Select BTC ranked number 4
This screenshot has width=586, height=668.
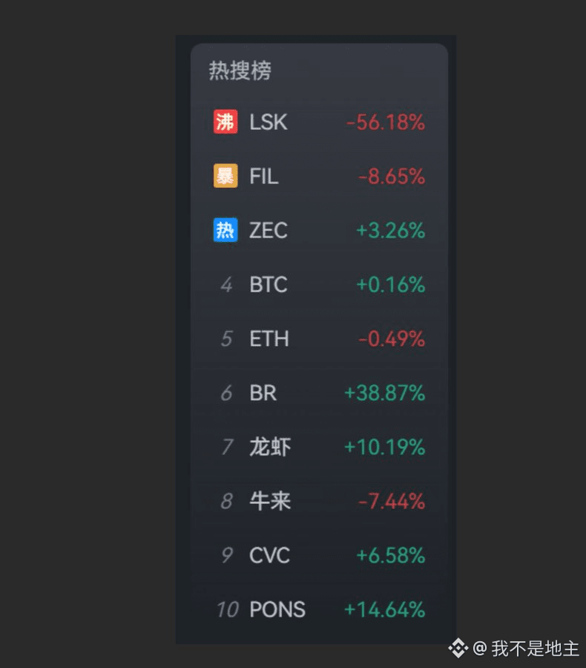(x=319, y=284)
